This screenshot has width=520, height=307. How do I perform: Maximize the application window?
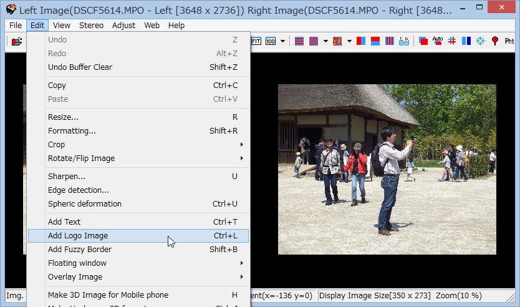(479, 7)
